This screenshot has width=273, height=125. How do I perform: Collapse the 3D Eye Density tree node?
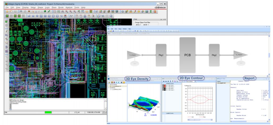pos(109,85)
